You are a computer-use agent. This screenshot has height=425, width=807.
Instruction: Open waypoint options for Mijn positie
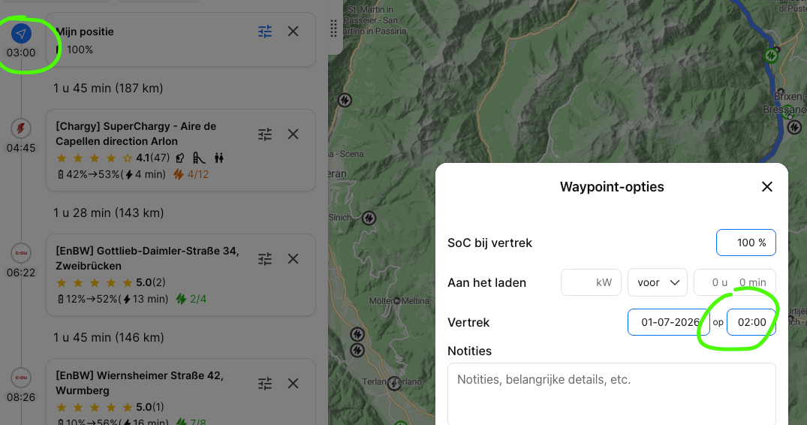[x=265, y=32]
